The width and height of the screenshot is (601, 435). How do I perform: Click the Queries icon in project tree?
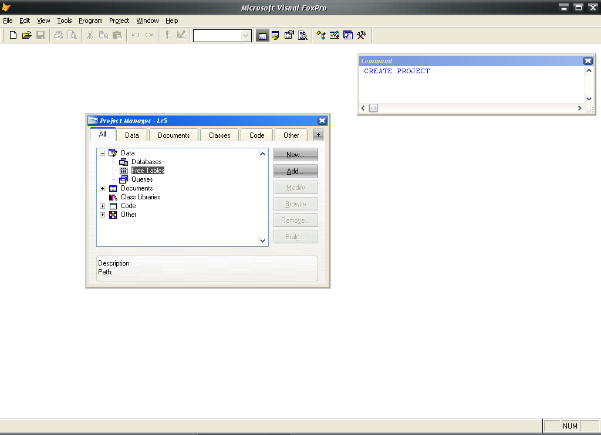pyautogui.click(x=123, y=179)
